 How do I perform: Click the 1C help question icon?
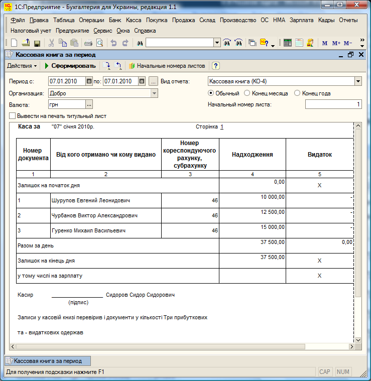pyautogui.click(x=264, y=43)
